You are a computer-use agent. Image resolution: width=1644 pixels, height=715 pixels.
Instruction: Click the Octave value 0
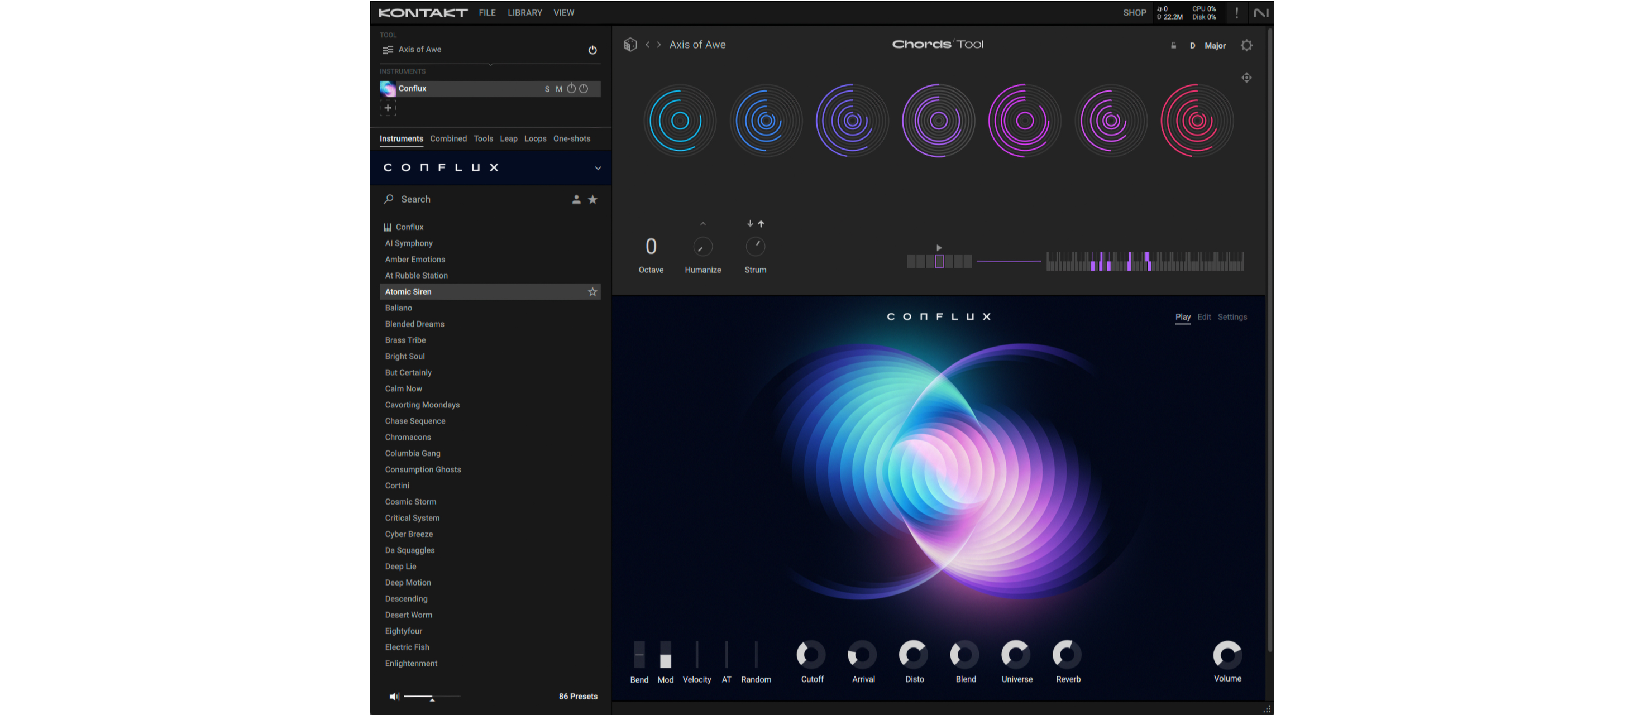[x=651, y=247]
